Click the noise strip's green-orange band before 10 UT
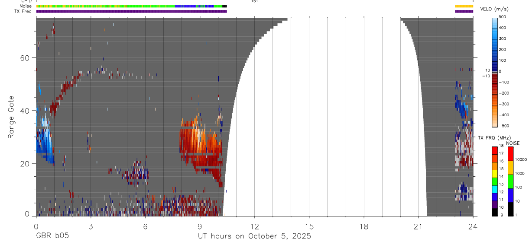 click(105, 6)
